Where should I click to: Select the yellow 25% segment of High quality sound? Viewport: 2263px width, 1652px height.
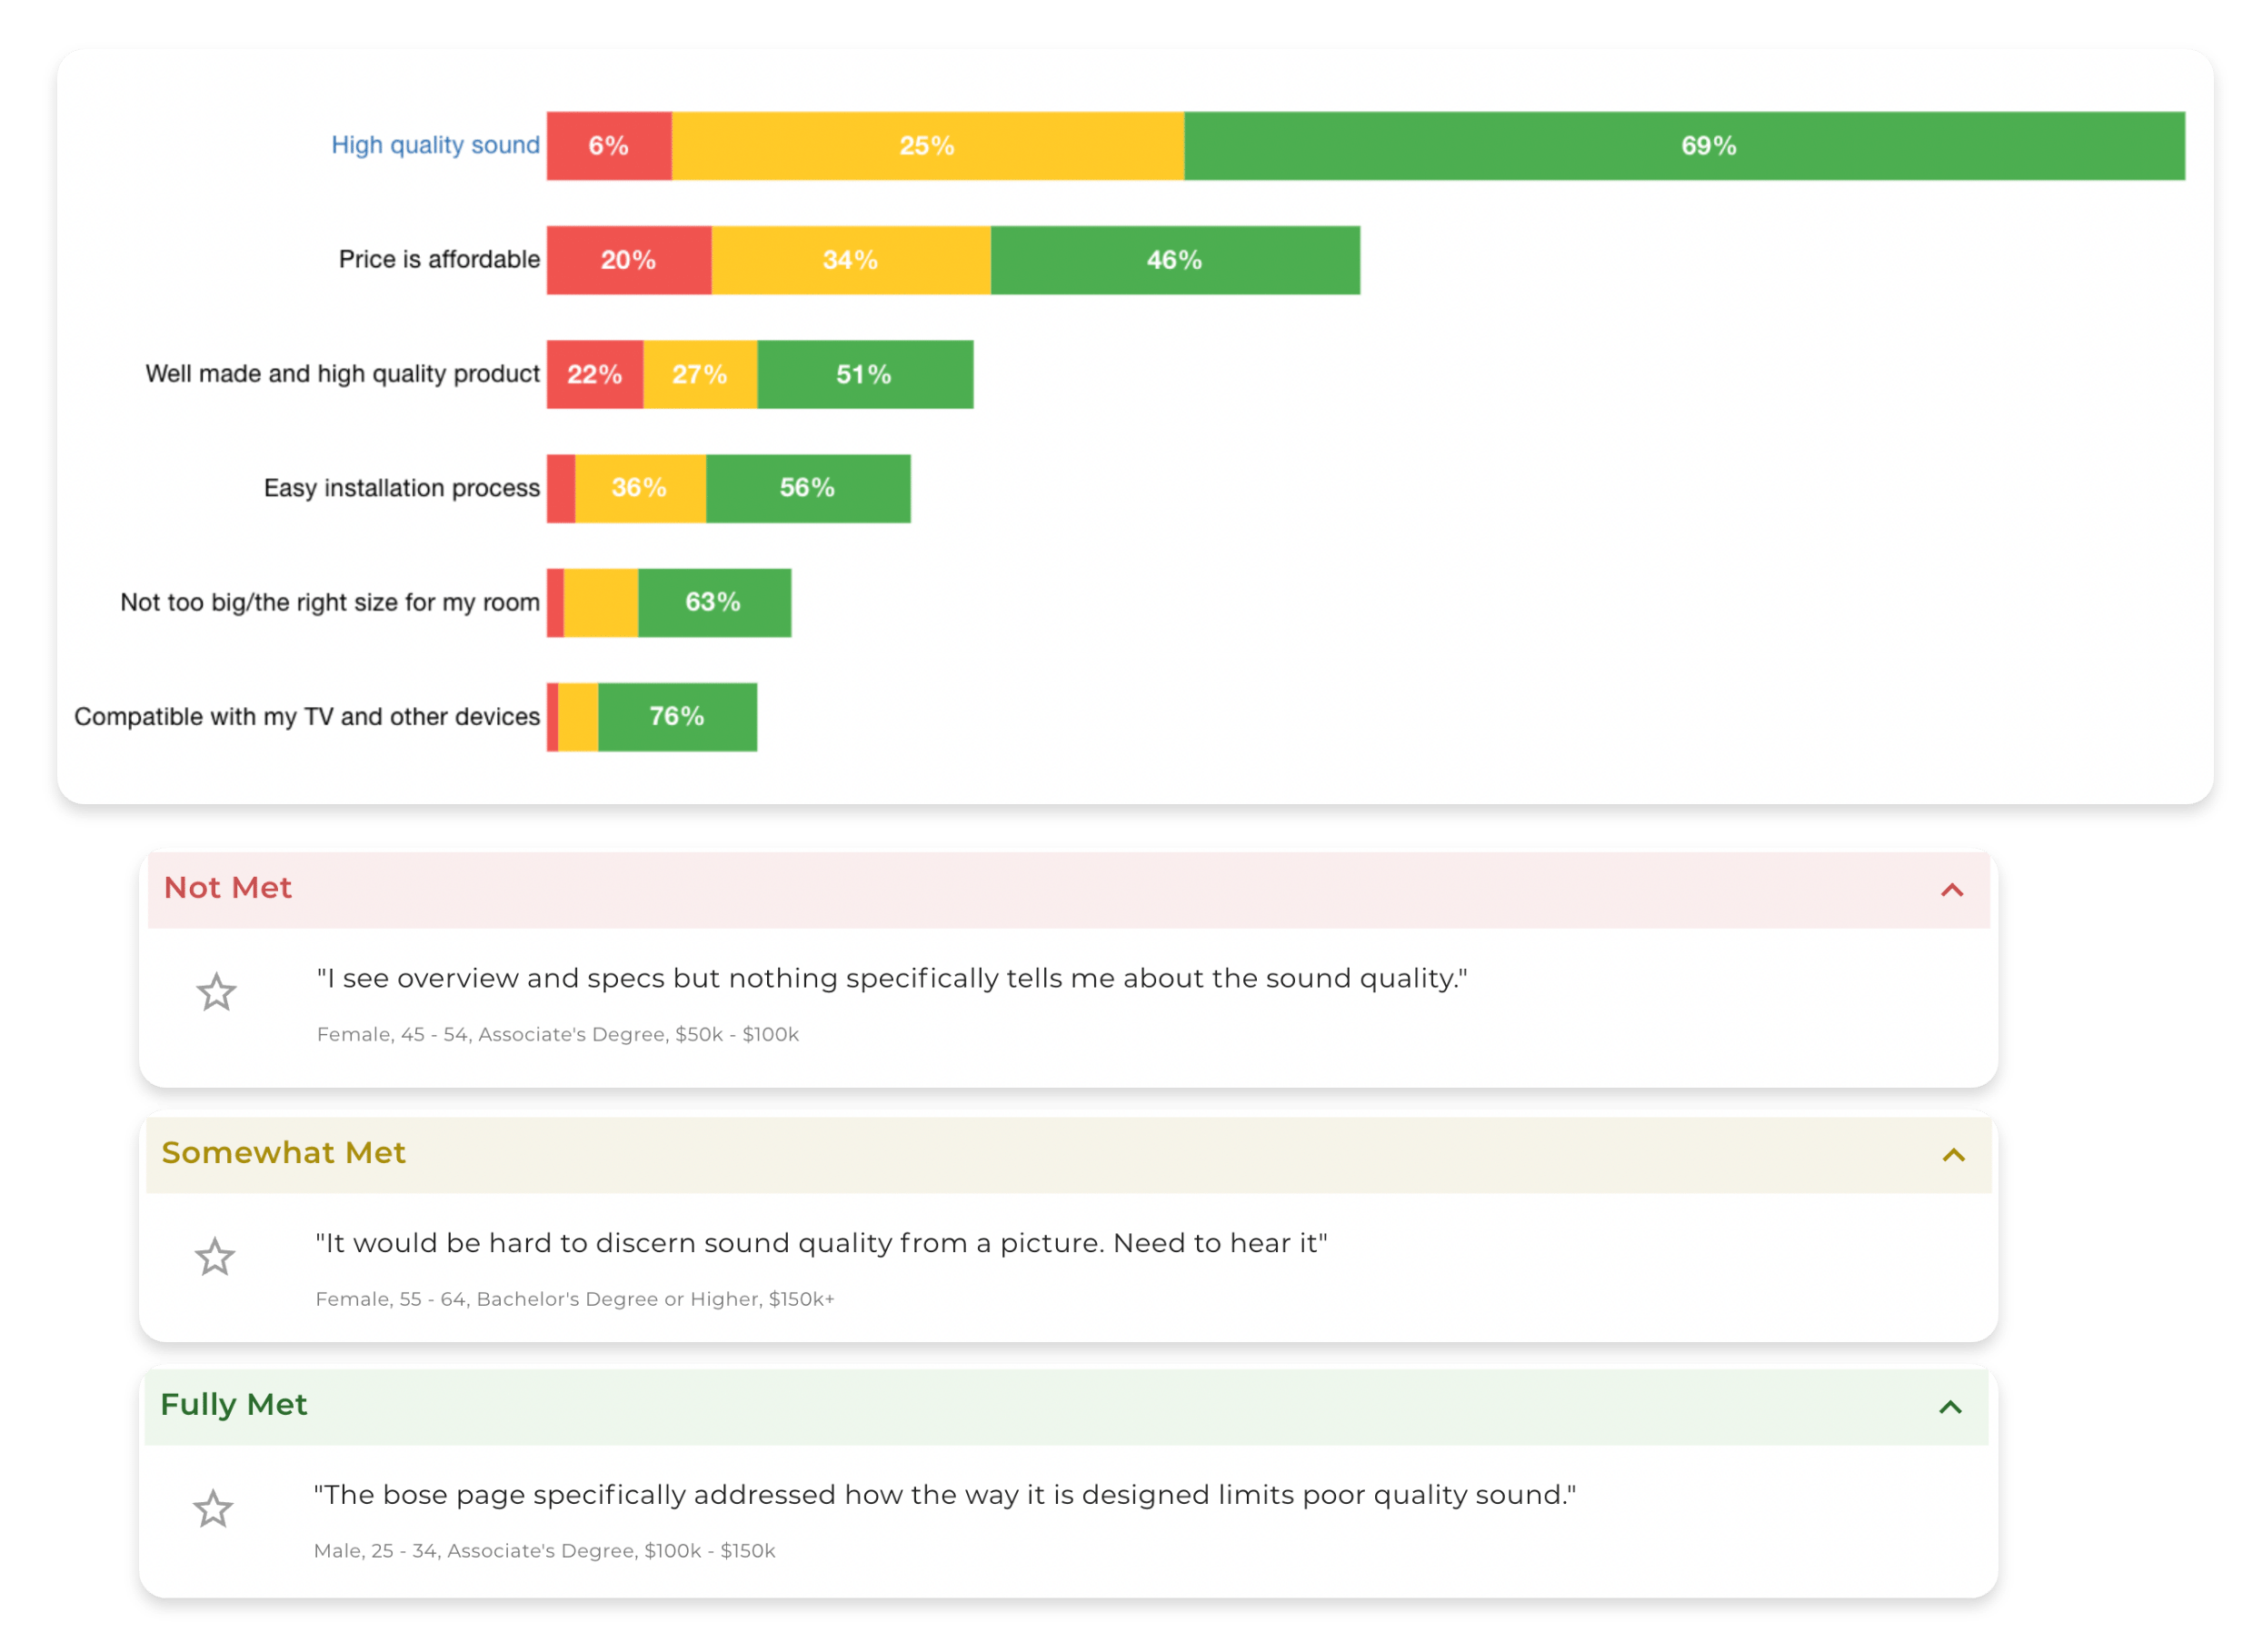coord(927,146)
